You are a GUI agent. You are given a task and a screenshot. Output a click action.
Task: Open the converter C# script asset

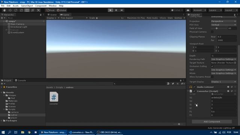pos(54,98)
